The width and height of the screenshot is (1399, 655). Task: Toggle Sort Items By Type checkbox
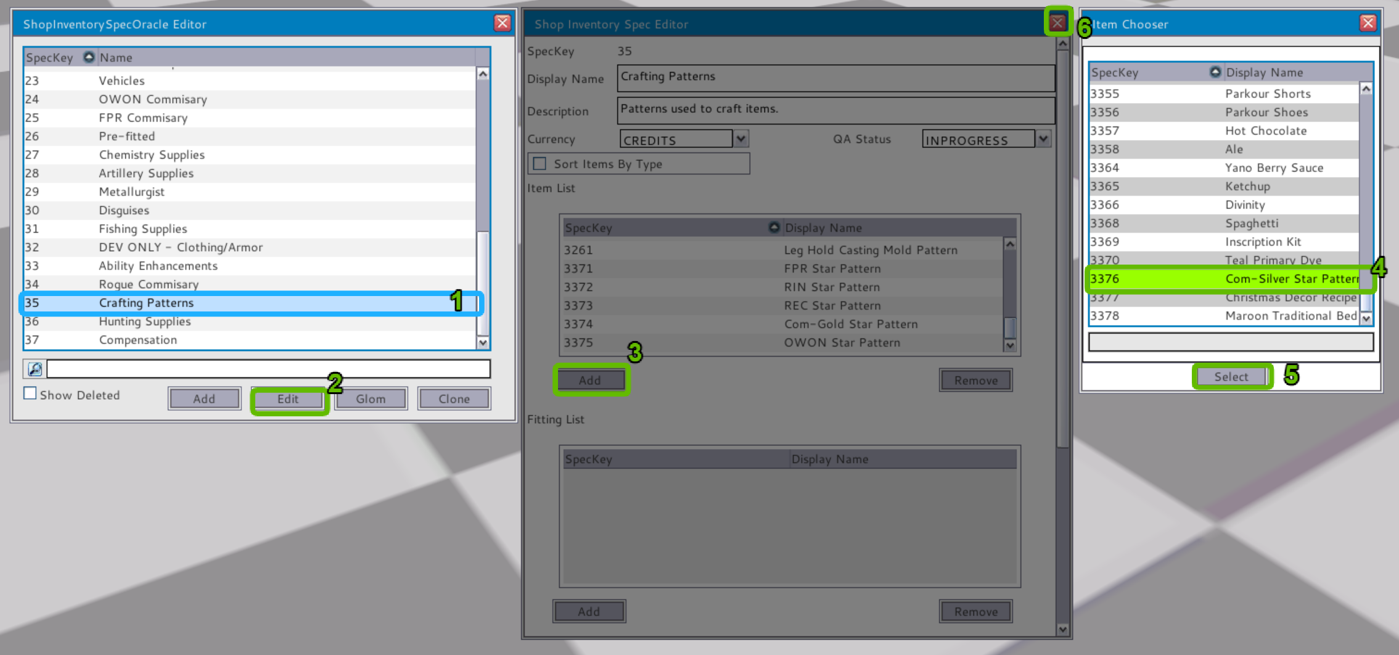pos(540,163)
